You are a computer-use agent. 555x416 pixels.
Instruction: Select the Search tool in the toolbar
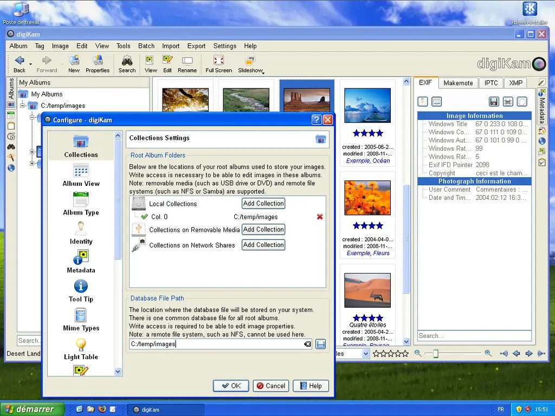[127, 63]
